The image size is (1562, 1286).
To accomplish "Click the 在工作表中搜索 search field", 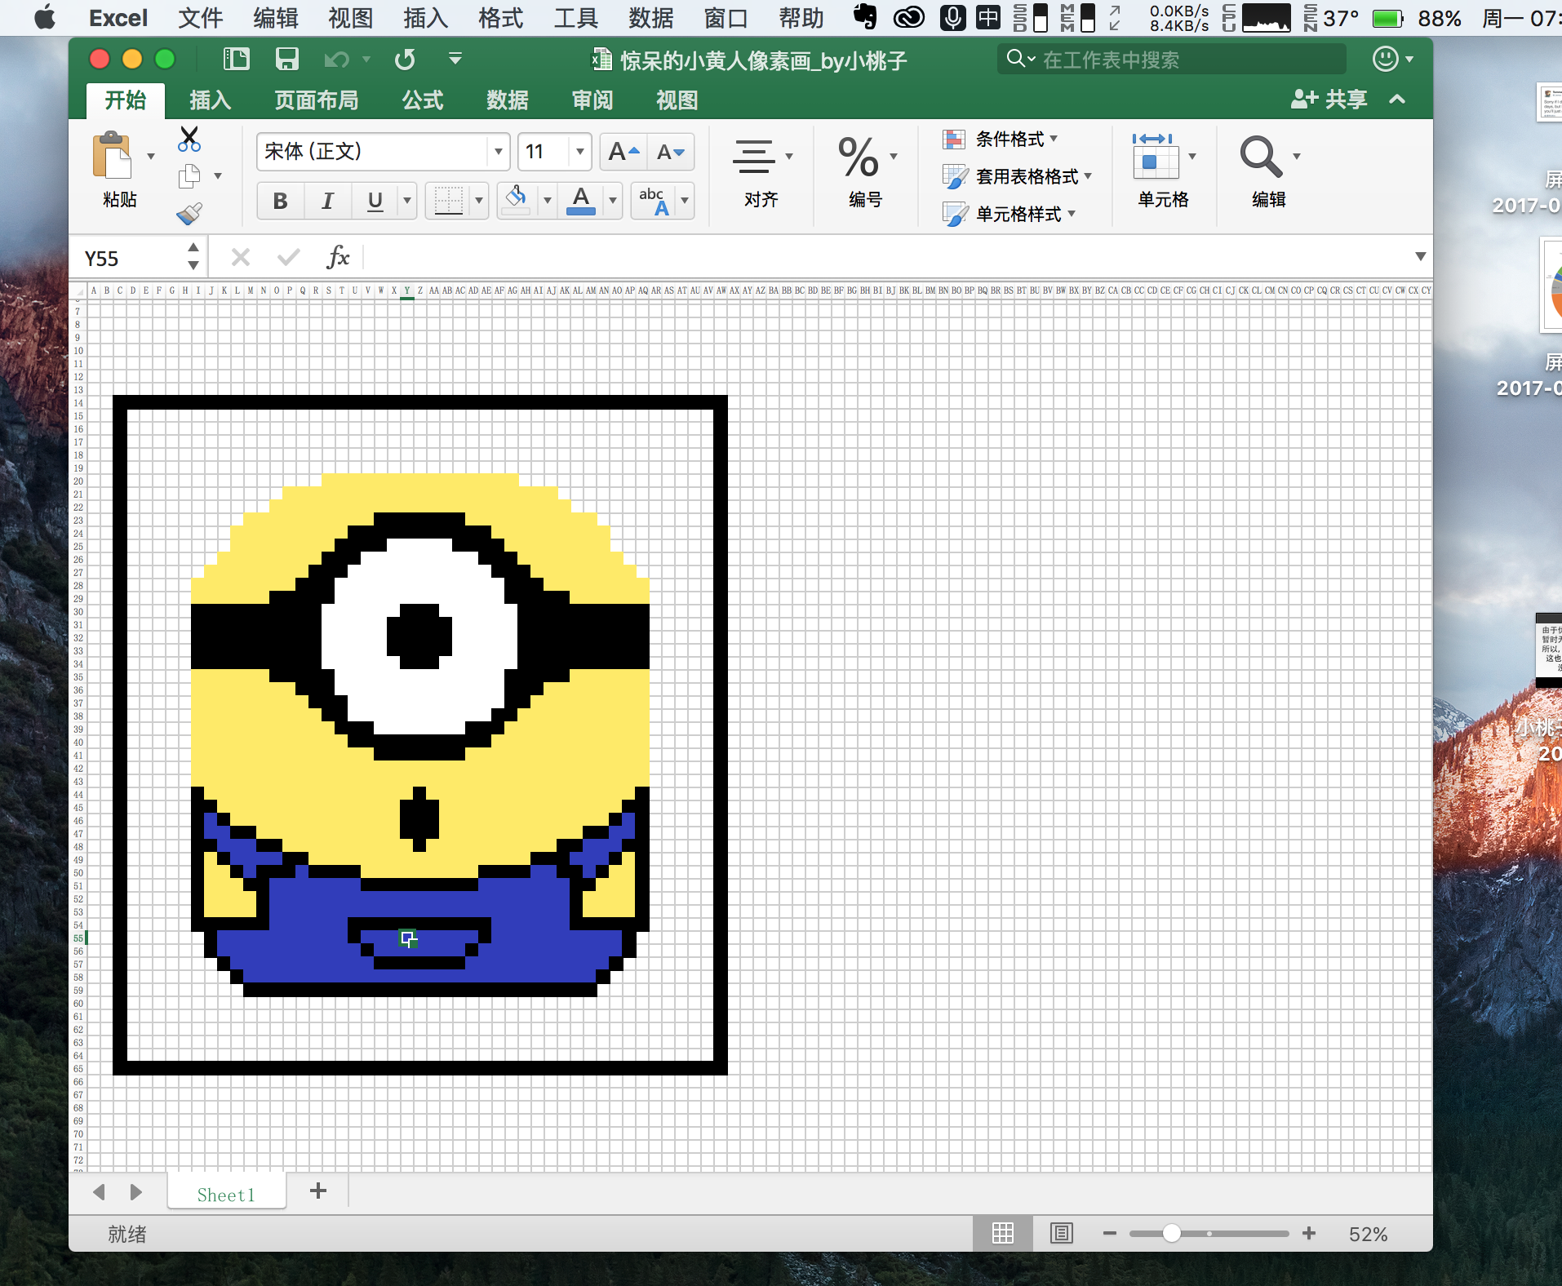I will pos(1171,60).
